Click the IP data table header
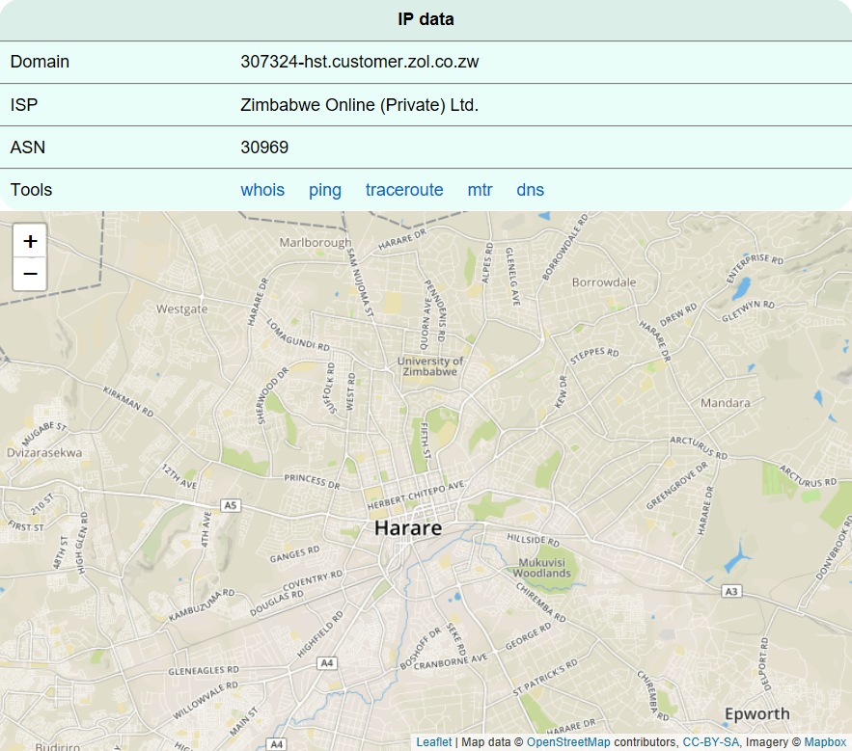This screenshot has height=751, width=852. (x=426, y=19)
